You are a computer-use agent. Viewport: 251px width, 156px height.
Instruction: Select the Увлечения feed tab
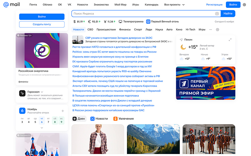(123, 119)
